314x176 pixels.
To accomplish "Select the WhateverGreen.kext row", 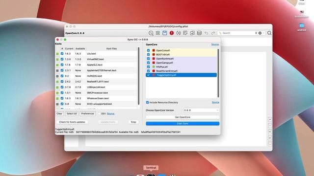I will (96, 98).
